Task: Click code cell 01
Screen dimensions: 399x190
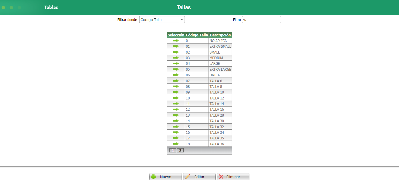Action: [x=197, y=46]
